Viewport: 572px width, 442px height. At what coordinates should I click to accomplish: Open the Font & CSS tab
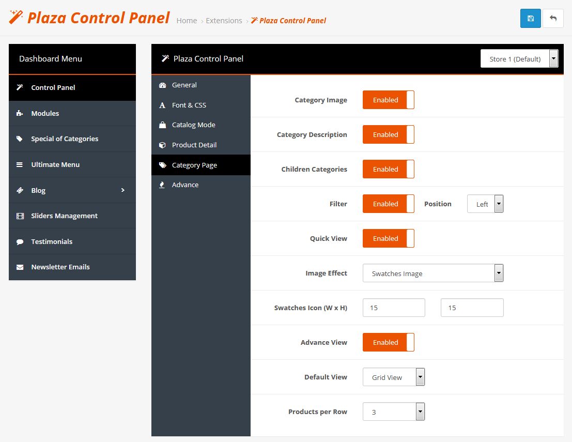tap(201, 105)
